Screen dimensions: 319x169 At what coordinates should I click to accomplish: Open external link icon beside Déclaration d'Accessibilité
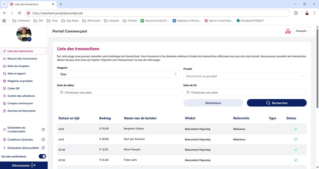tap(43, 148)
